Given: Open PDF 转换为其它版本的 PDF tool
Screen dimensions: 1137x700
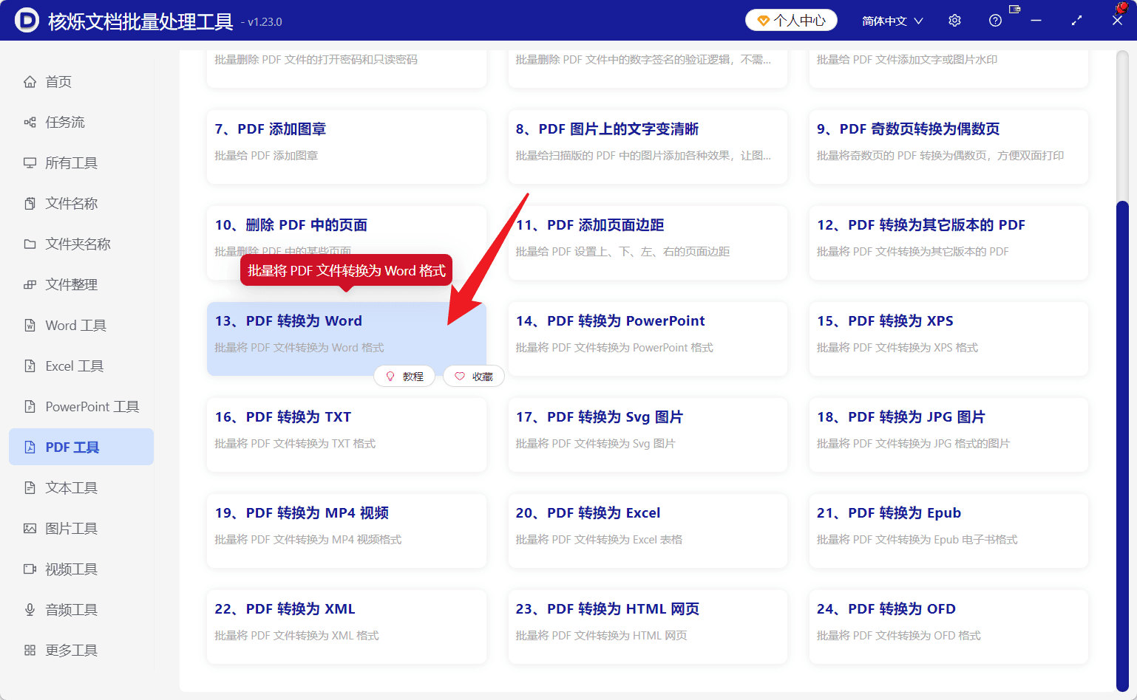Looking at the screenshot, I should pos(948,243).
